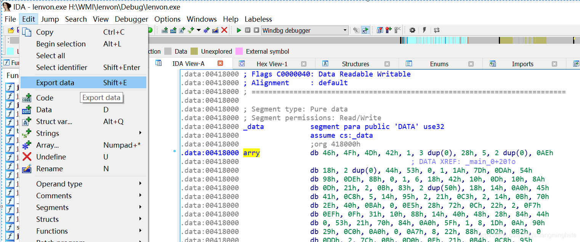Viewport: 580px width, 242px height.
Task: Open the Labeless menu
Action: pos(258,19)
